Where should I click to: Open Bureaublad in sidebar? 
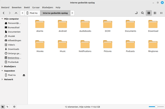[14, 27]
